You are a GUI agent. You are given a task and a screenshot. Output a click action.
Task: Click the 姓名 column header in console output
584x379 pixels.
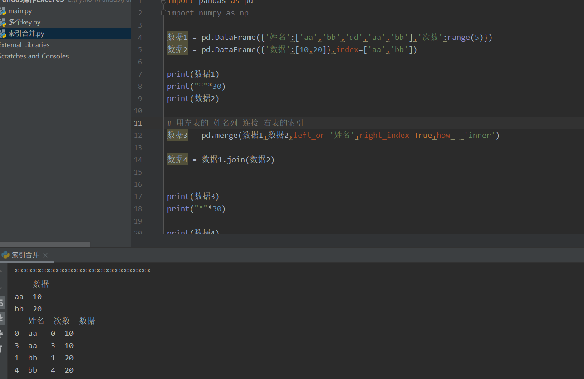[37, 321]
